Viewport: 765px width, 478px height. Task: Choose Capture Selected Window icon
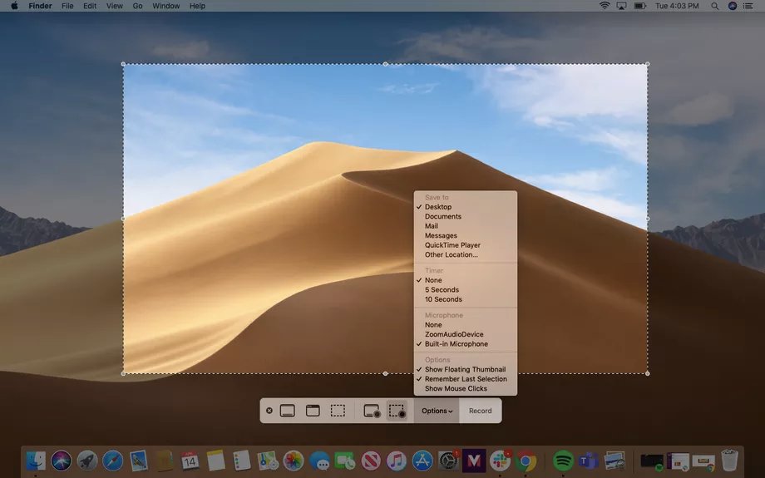click(313, 411)
